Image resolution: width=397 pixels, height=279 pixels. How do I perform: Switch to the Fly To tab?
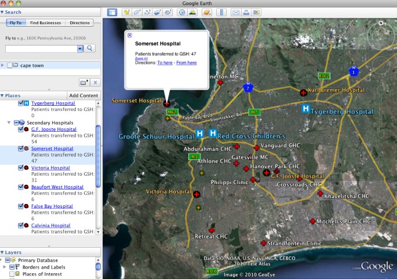16,23
